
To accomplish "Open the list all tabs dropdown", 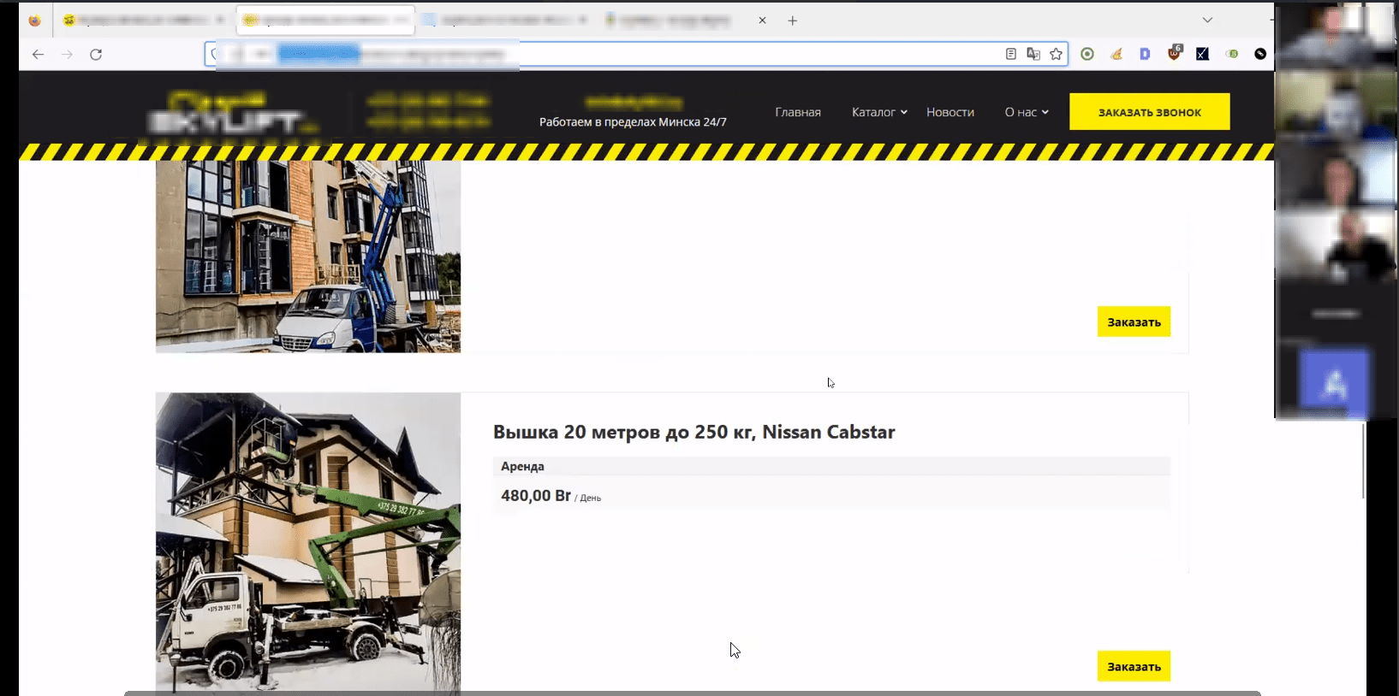I will [x=1207, y=20].
